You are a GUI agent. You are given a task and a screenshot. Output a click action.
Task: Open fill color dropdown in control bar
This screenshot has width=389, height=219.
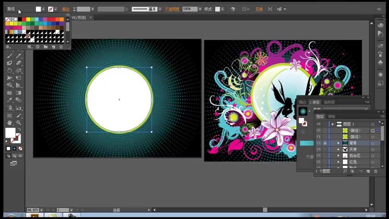pos(44,9)
